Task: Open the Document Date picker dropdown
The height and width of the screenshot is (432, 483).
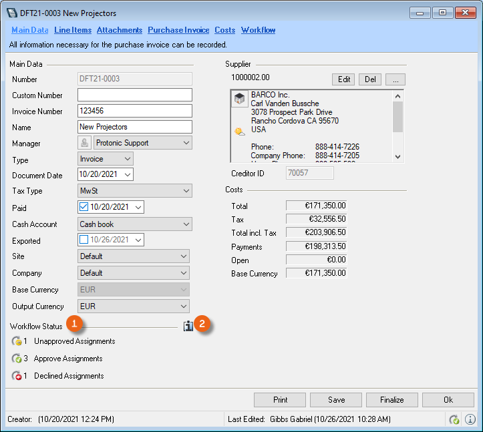Action: pos(128,175)
